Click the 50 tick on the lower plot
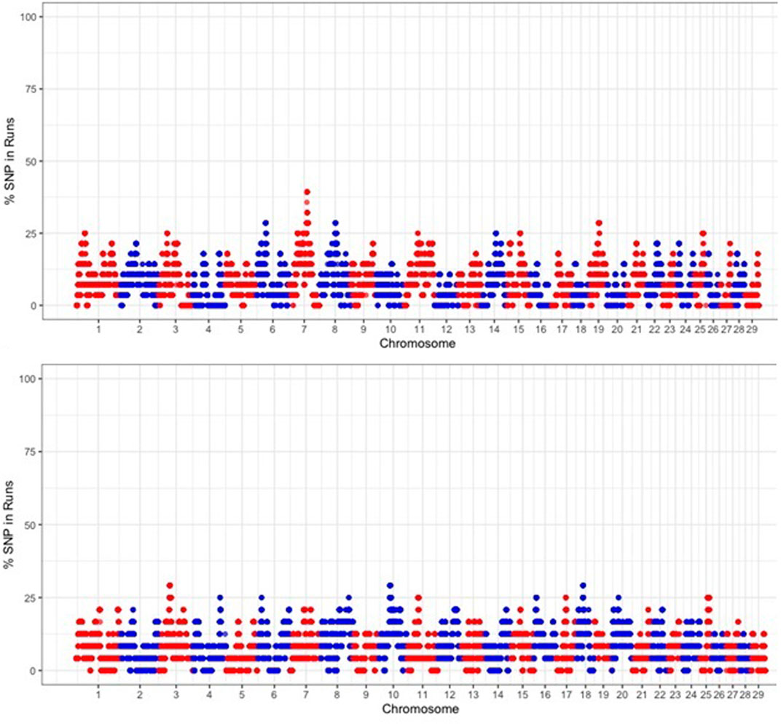 coord(31,525)
